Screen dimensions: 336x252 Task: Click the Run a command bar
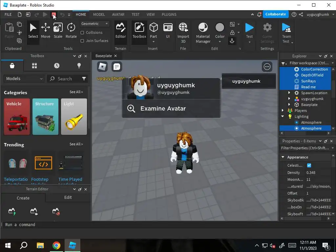(168, 224)
